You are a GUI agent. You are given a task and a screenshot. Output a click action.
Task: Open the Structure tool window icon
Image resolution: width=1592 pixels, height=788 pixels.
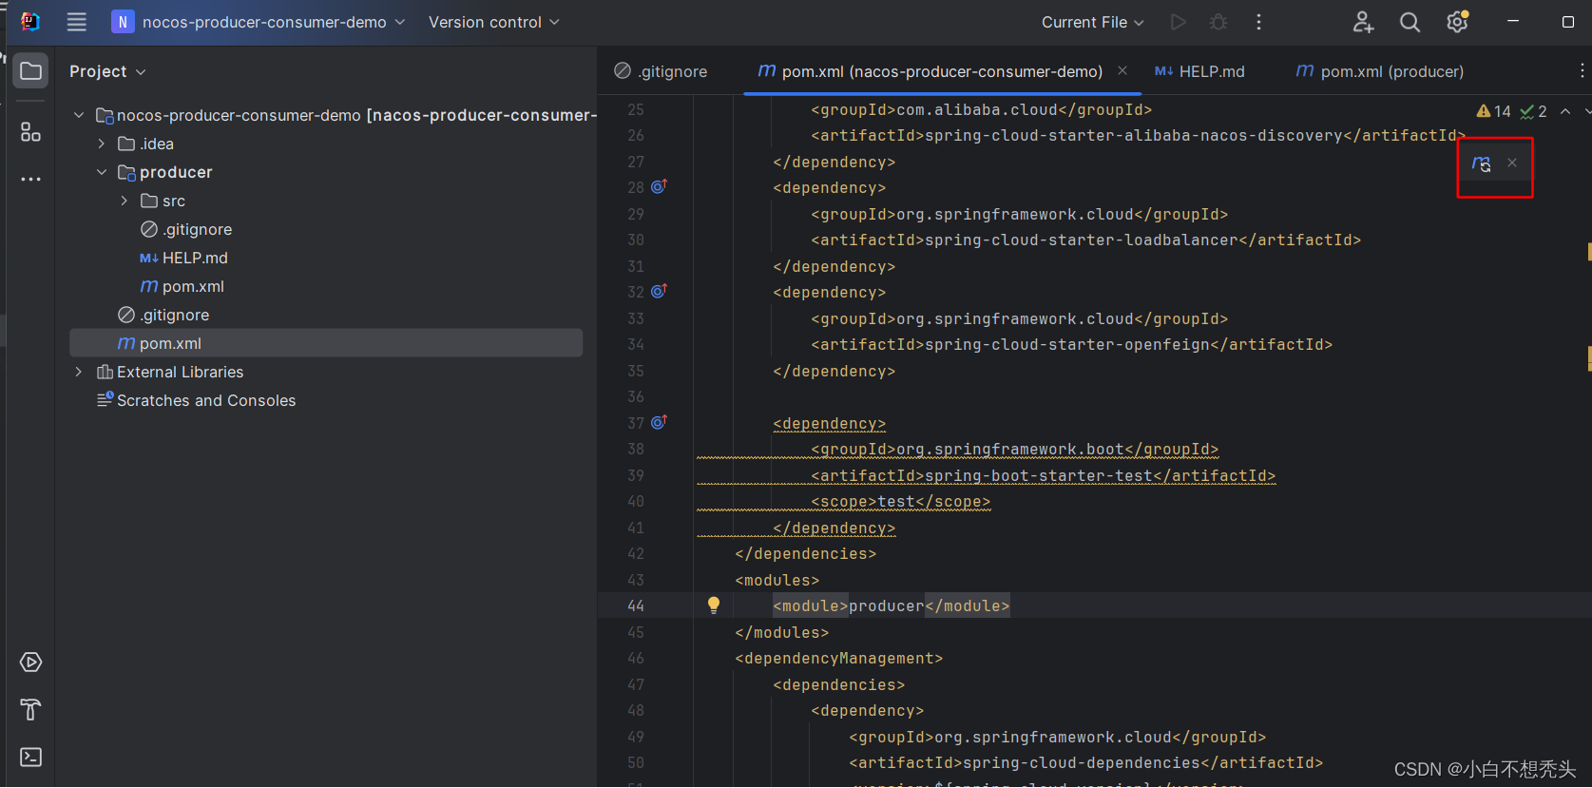(30, 132)
